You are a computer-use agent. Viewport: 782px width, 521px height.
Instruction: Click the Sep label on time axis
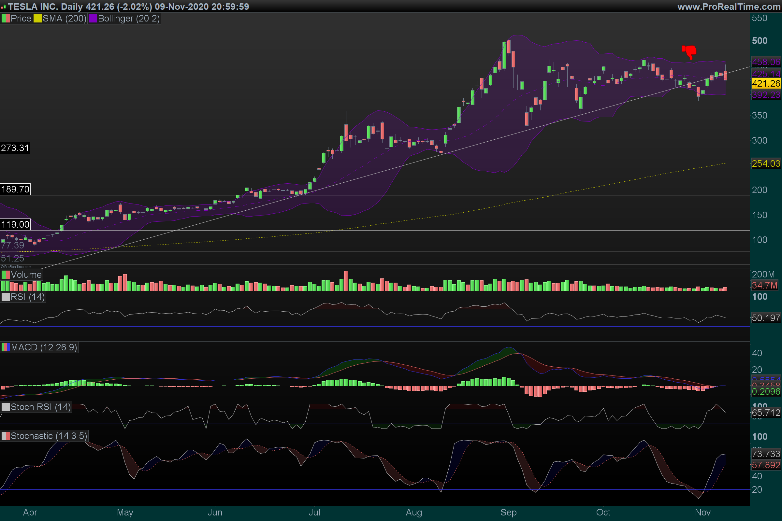(x=508, y=512)
